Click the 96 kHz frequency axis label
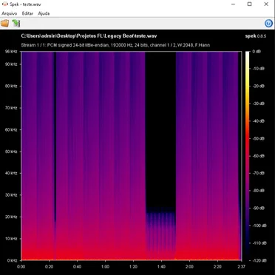 click(x=12, y=52)
